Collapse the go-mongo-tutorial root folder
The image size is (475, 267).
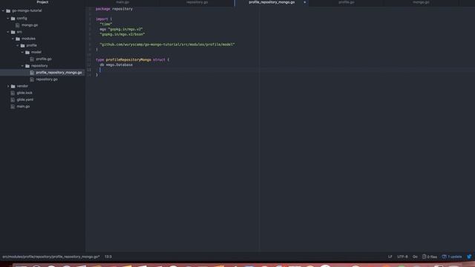pos(3,10)
